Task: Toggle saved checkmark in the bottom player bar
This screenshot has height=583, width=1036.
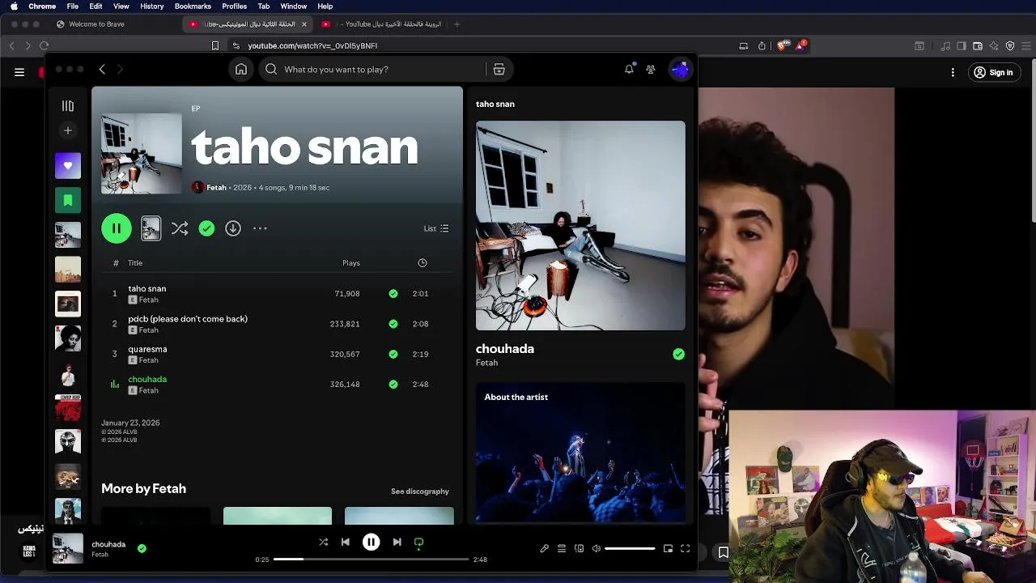Action: (x=142, y=548)
